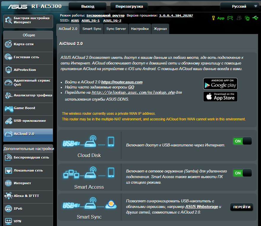Open the Журнал tab

pos(160,29)
